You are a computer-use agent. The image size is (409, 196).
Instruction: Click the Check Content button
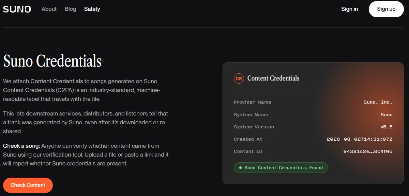(28, 185)
